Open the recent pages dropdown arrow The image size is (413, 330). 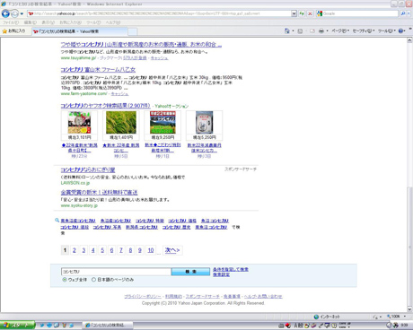click(22, 13)
